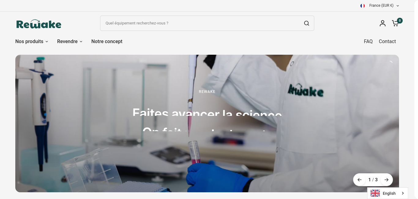Go to previous slide arrow
418x199 pixels.
360,180
